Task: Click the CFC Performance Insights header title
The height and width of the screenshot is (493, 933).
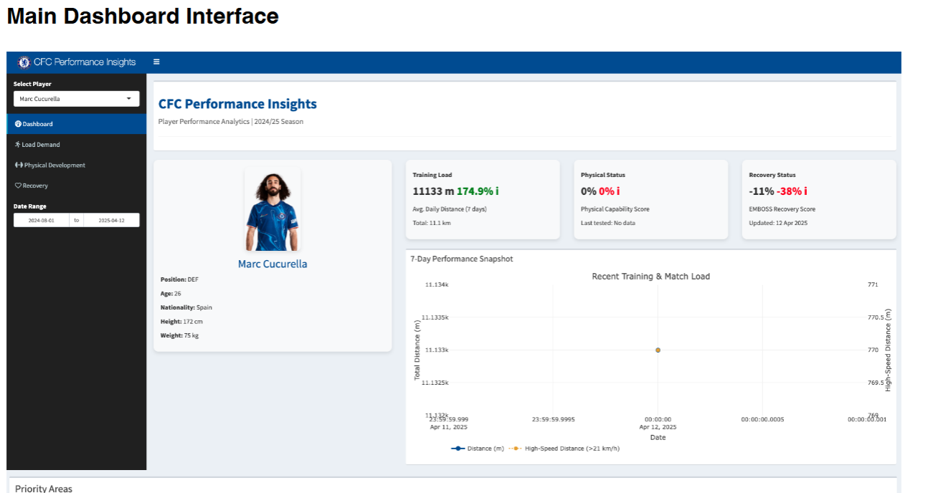Action: coord(237,104)
